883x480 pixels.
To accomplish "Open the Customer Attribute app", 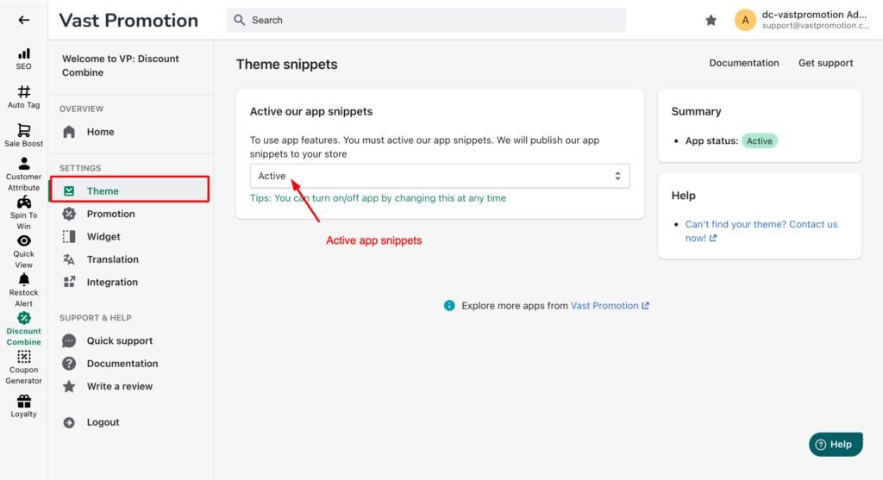I will pyautogui.click(x=23, y=174).
